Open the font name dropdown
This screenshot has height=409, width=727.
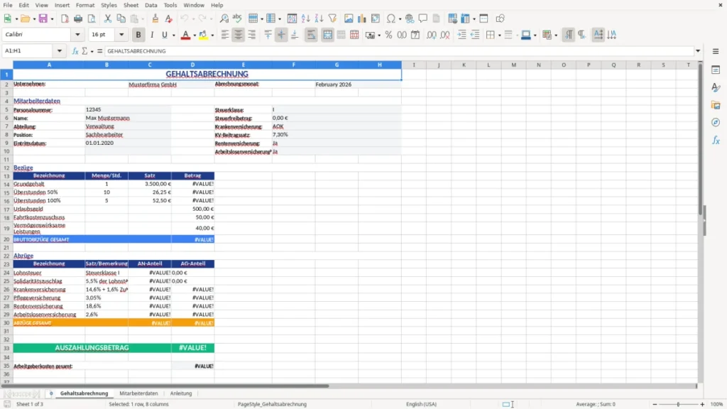[x=77, y=34]
